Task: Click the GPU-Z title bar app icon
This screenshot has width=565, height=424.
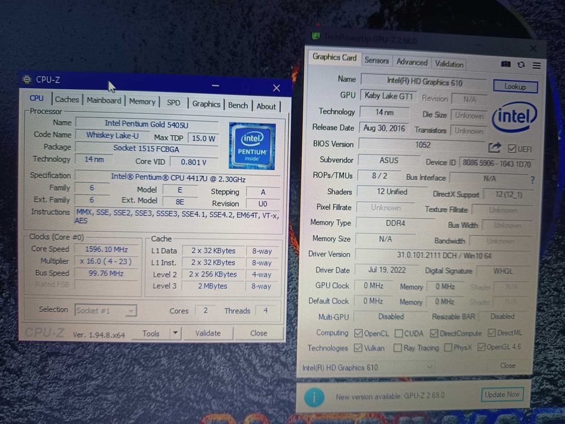Action: tap(316, 36)
